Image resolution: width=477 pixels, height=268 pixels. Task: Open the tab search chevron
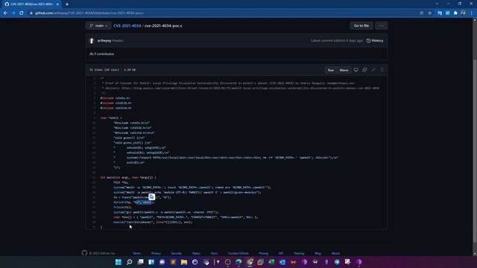pos(437,4)
